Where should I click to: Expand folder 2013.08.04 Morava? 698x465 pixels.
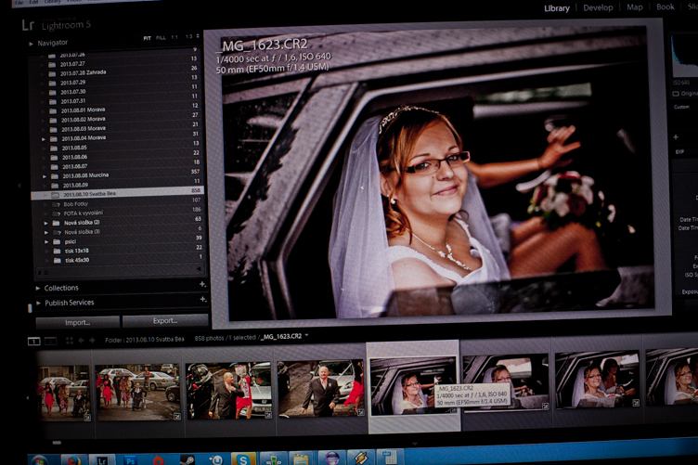coord(44,140)
